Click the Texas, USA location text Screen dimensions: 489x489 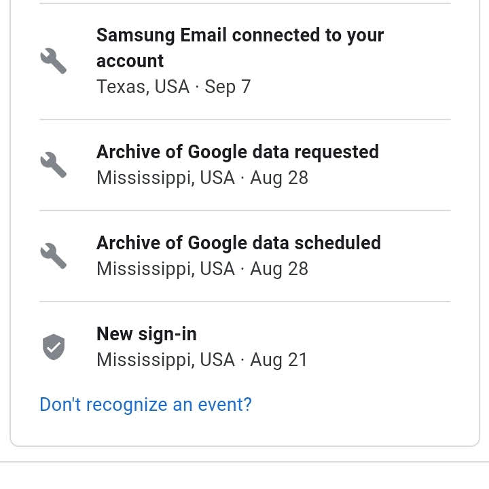click(x=143, y=87)
